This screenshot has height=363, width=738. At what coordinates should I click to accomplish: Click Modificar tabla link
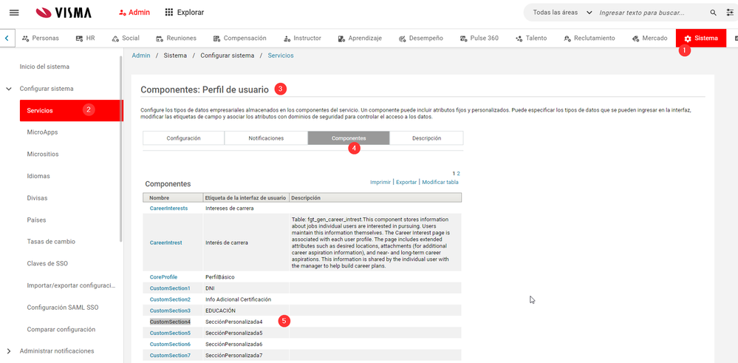point(440,182)
